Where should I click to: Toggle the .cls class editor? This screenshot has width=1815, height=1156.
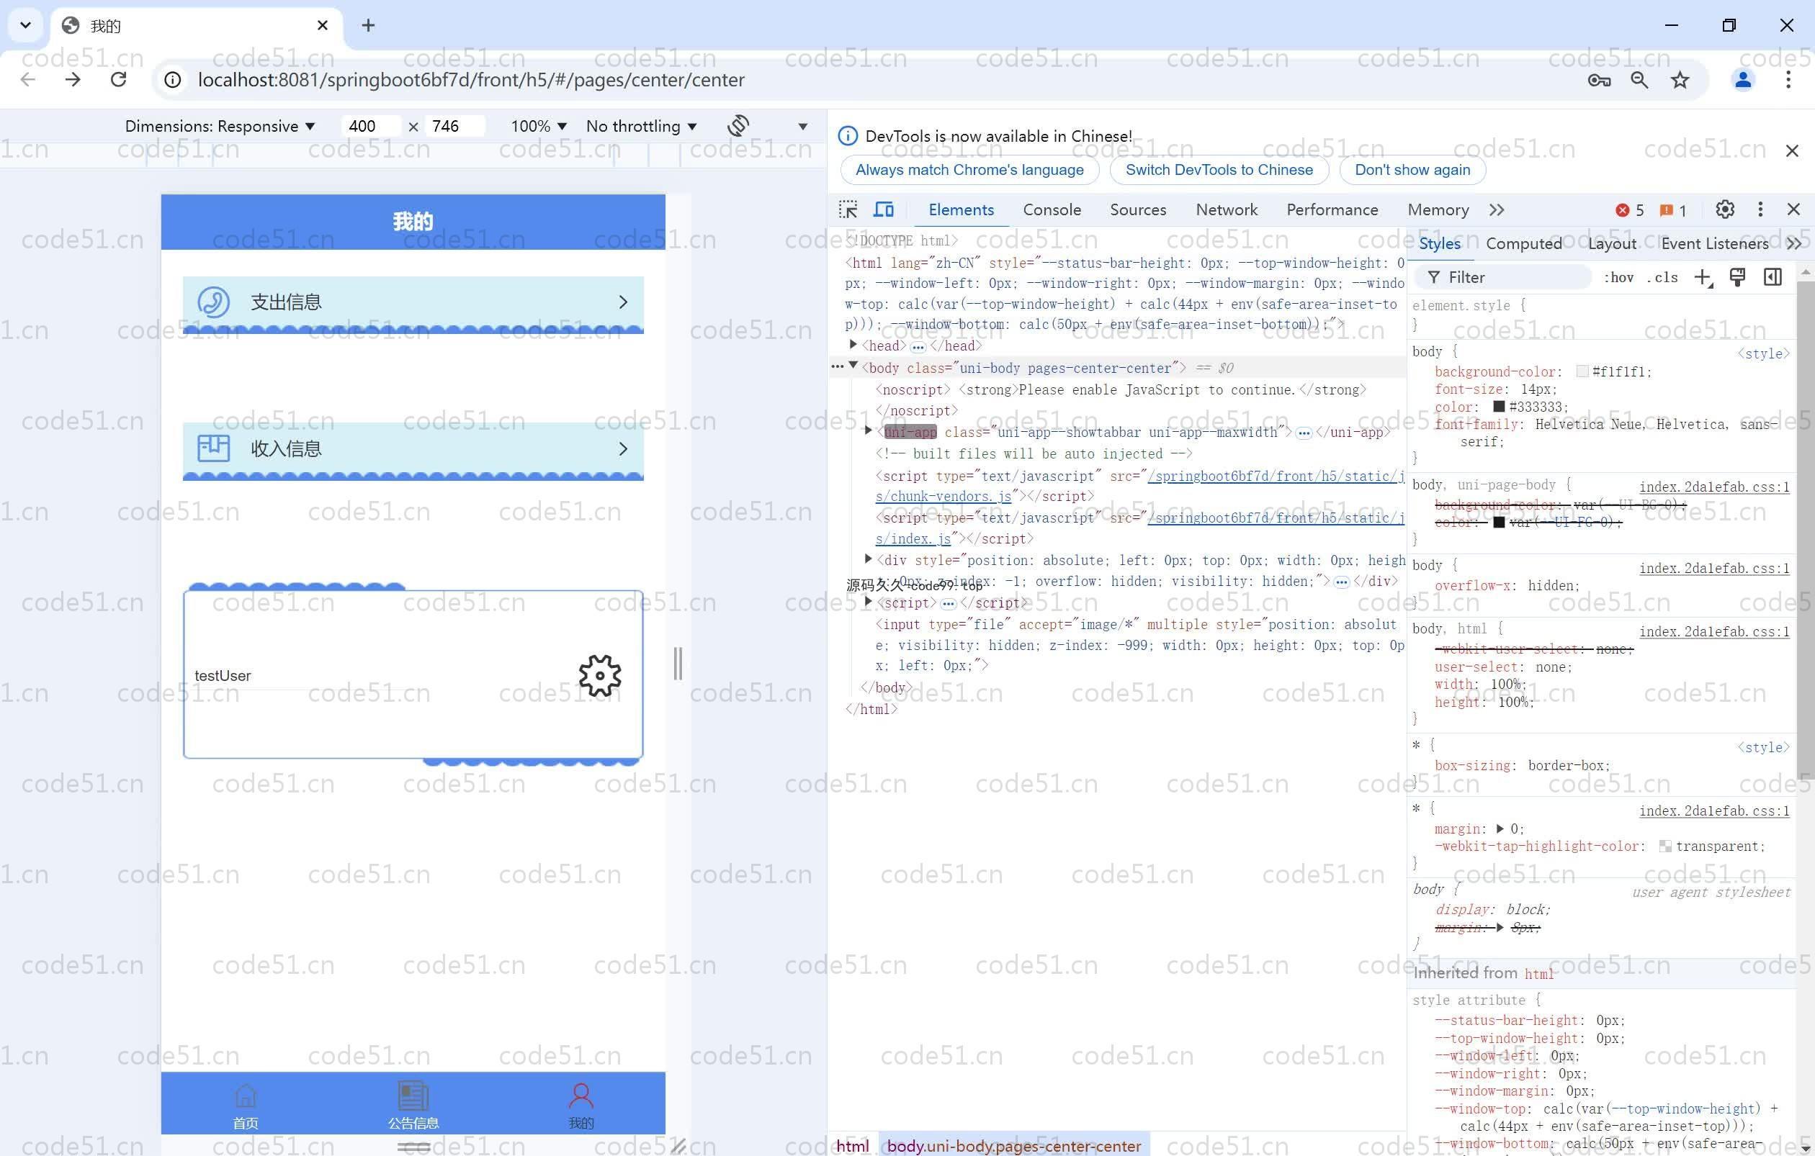point(1663,278)
